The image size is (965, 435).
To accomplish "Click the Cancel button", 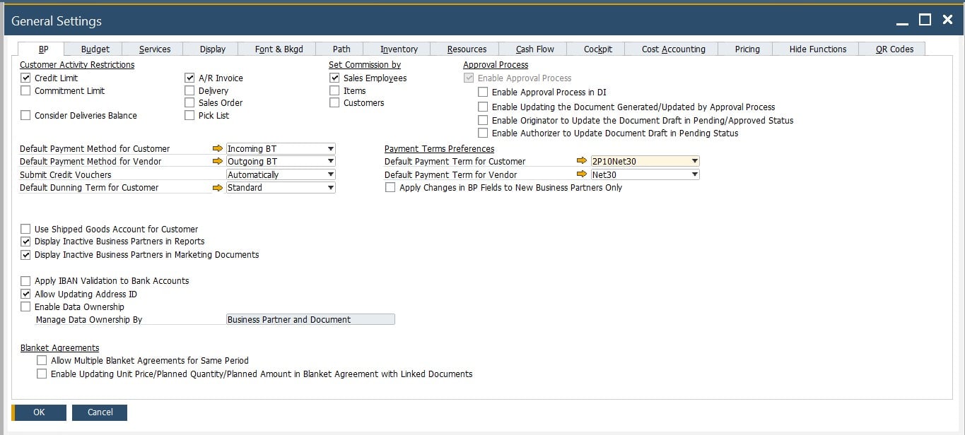I will pyautogui.click(x=100, y=412).
